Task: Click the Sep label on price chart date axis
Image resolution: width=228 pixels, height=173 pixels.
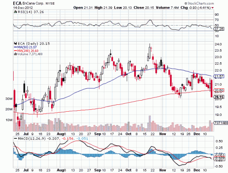Action: tap(97, 134)
